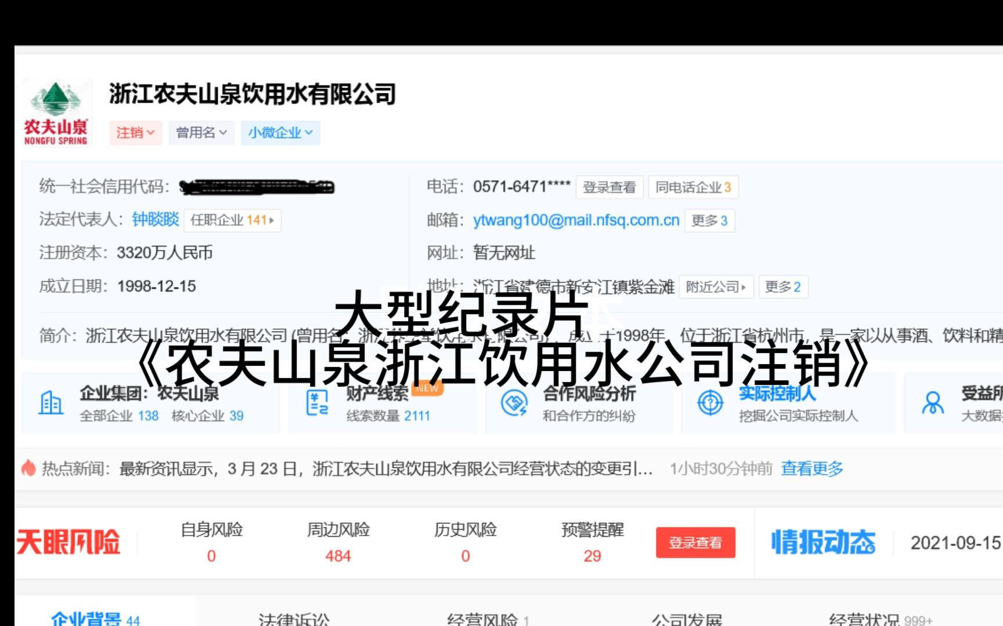Viewport: 1003px width, 626px height.
Task: Click the 天眼风险 logo
Action: (x=68, y=543)
